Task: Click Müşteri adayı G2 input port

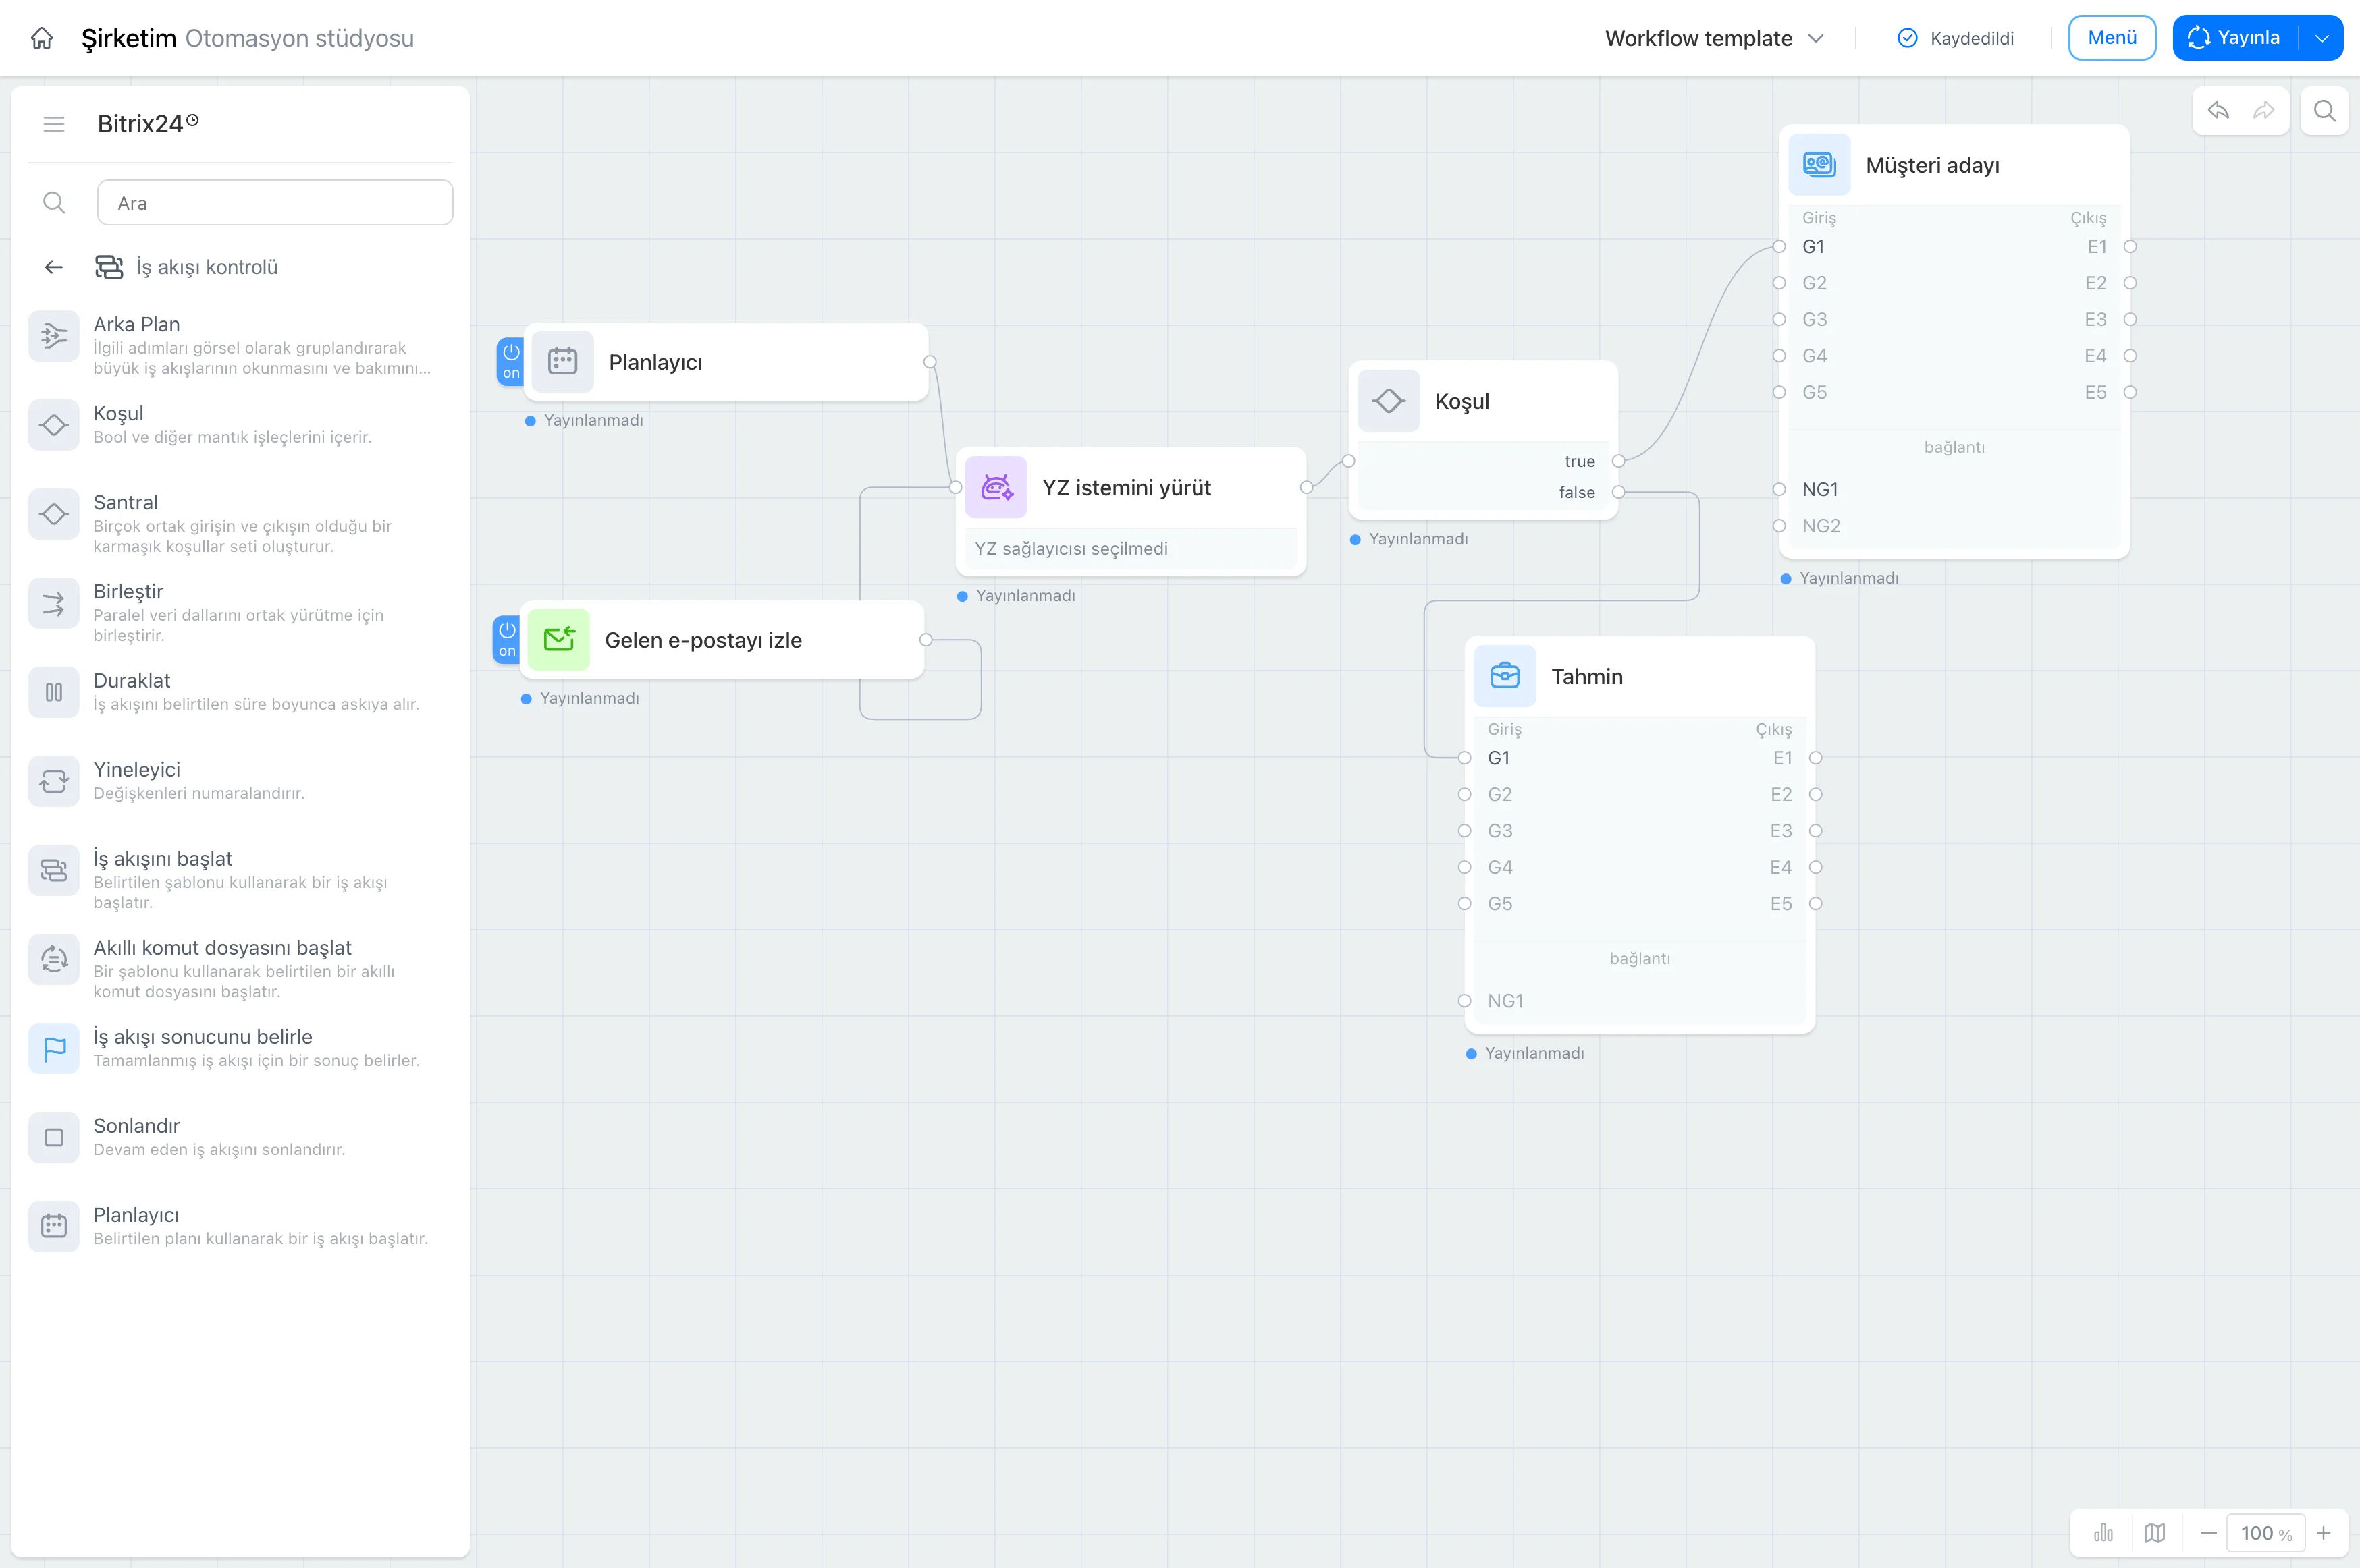Action: tap(1779, 283)
